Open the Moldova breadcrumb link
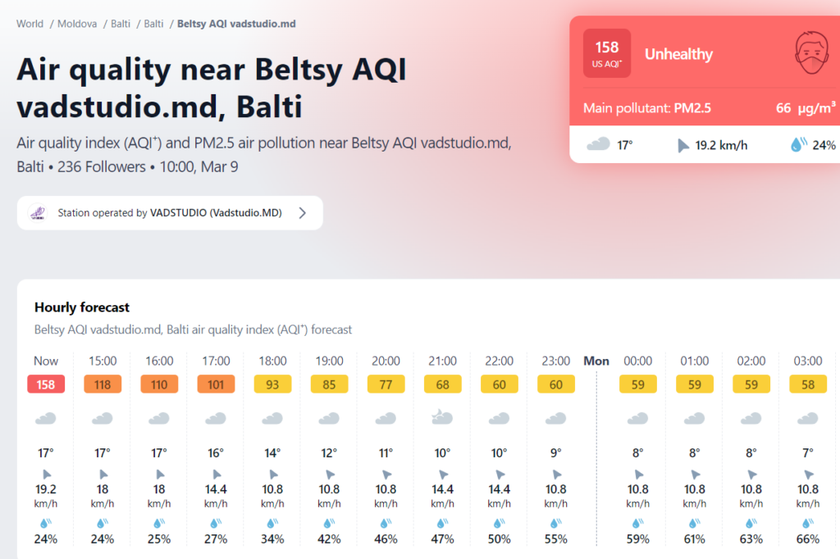This screenshot has width=840, height=559. 77,24
